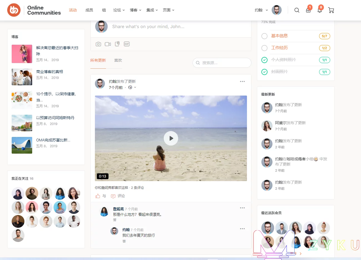This screenshot has height=260, width=361.
Task: Expand the 论坛 dropdown menu
Action: pos(119,10)
